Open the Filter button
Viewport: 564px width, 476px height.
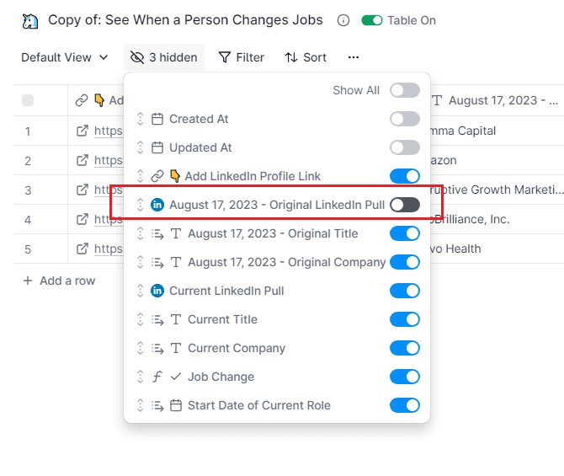tap(242, 57)
